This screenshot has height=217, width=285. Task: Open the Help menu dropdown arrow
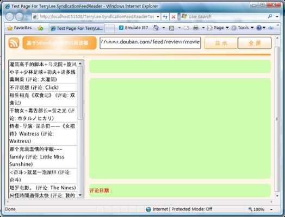pyautogui.click(x=264, y=28)
